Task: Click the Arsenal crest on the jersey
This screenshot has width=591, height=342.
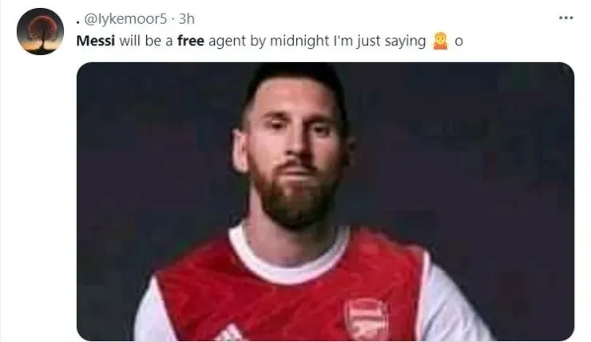Action: 367,316
